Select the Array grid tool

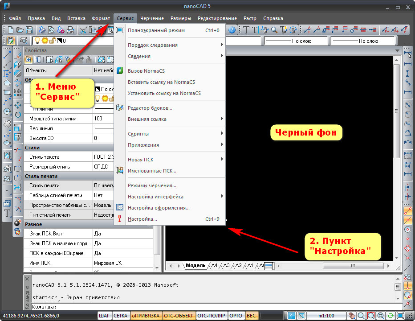pos(18,92)
